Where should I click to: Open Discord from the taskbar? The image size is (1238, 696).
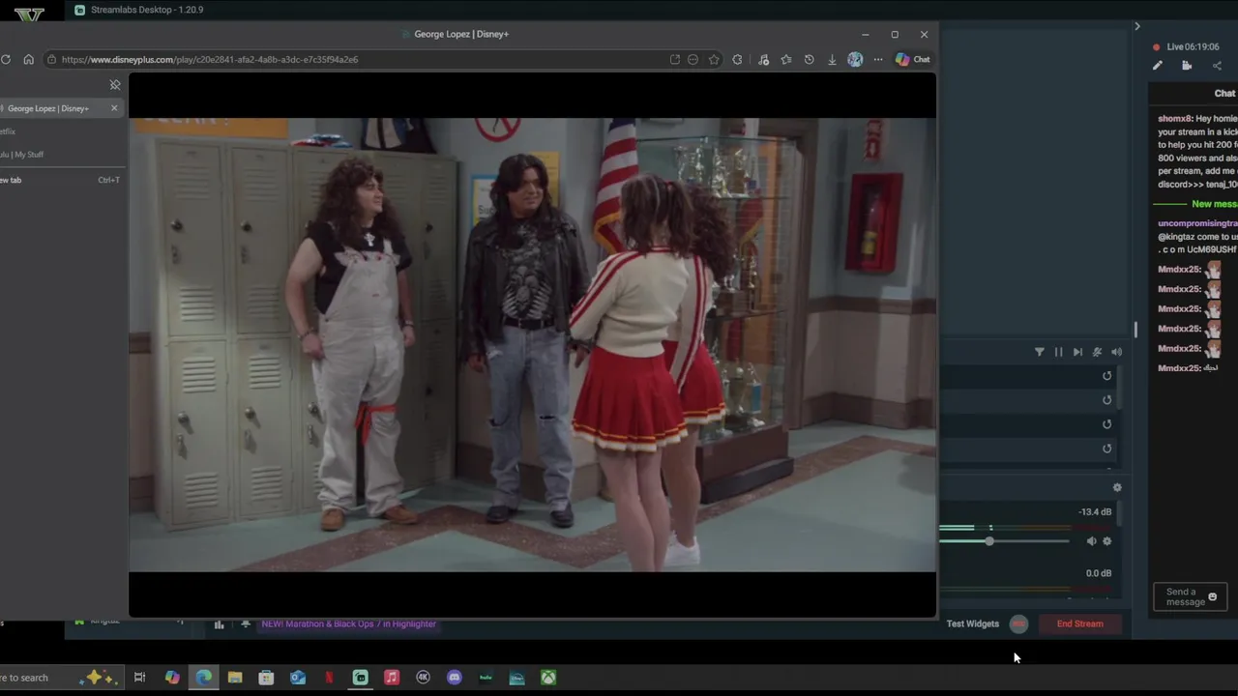(x=455, y=678)
